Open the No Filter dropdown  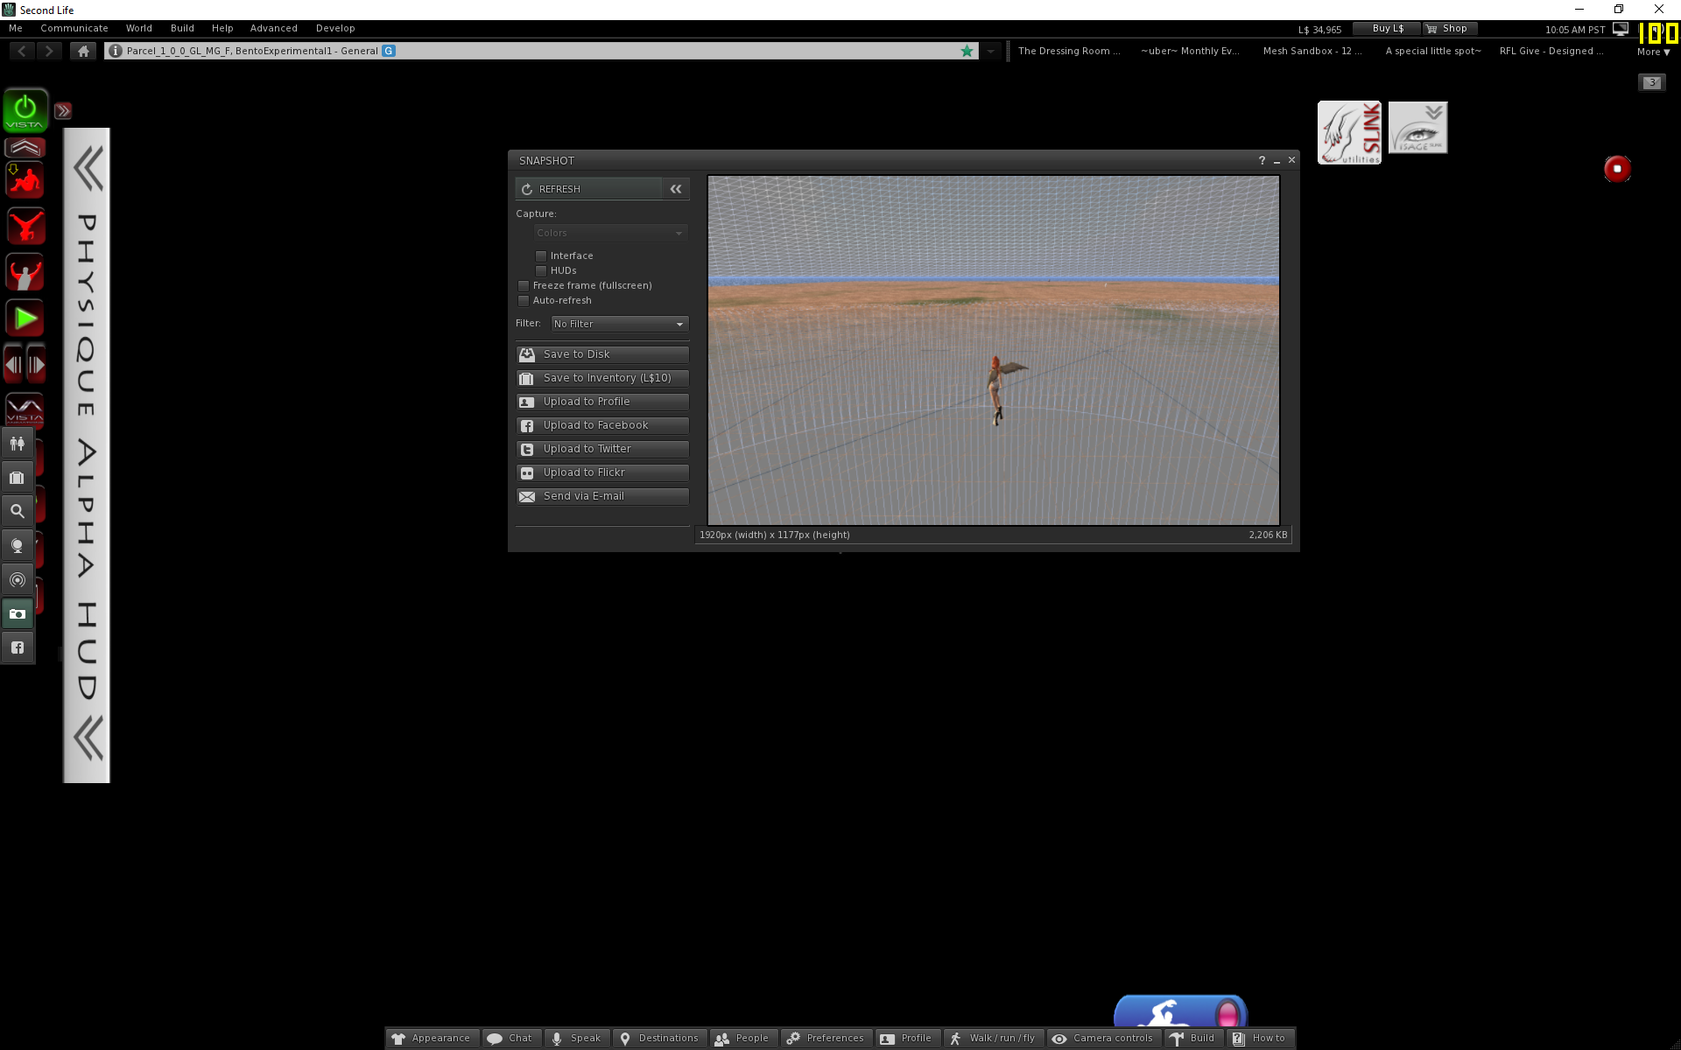619,324
